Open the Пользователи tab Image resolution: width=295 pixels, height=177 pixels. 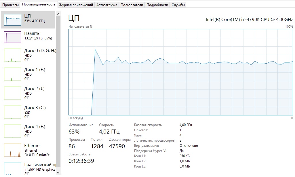[132, 5]
